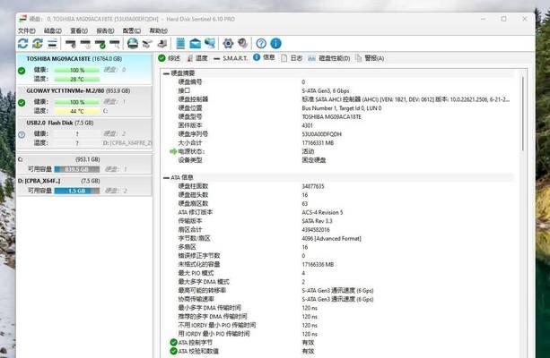The height and width of the screenshot is (358, 550).
Task: Click the blue info about icon
Action: tap(275, 43)
